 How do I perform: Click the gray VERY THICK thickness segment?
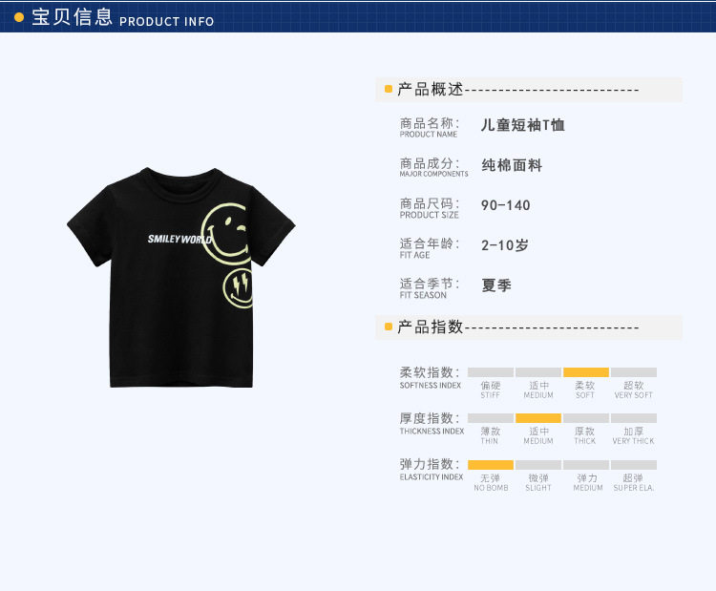coord(634,418)
